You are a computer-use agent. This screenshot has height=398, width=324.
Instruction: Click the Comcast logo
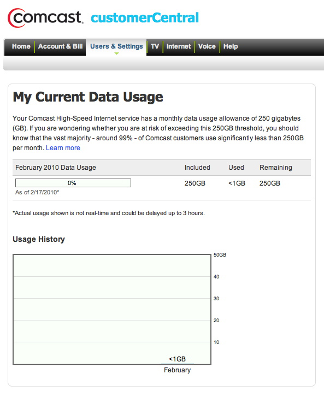click(45, 18)
